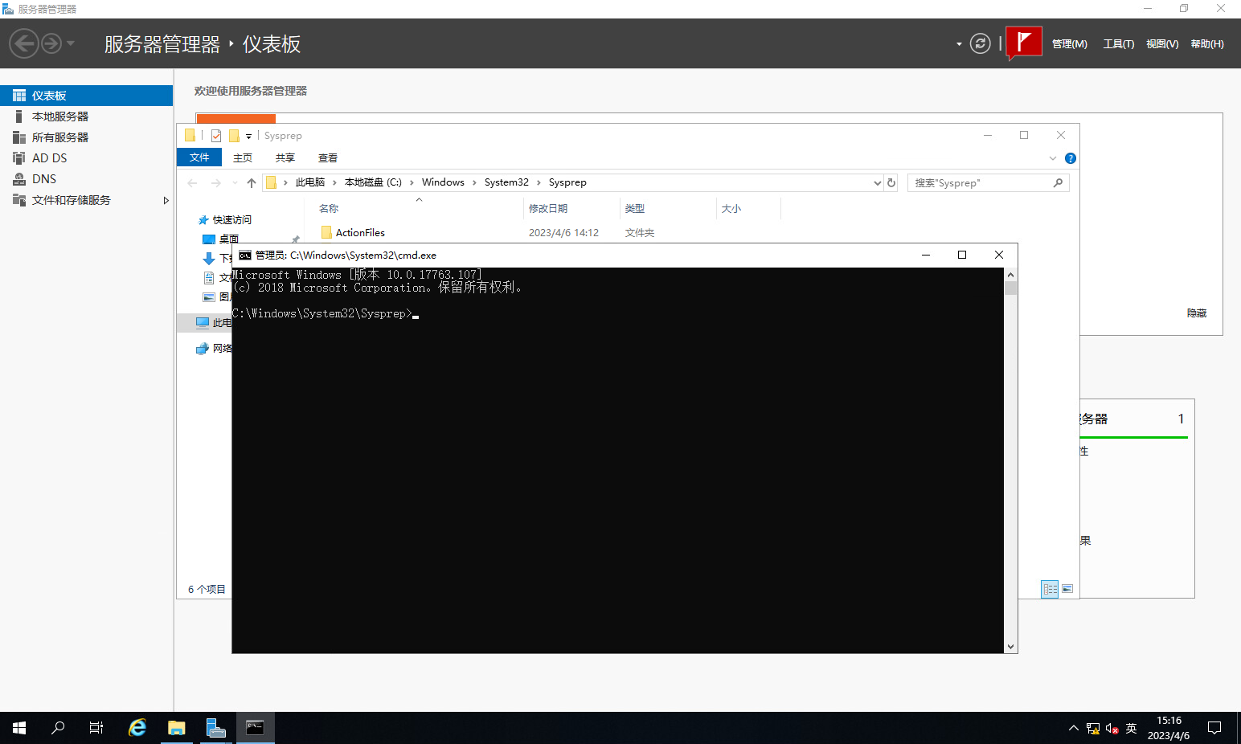Switch to large icons view in Explorer
The height and width of the screenshot is (744, 1241).
coord(1067,589)
